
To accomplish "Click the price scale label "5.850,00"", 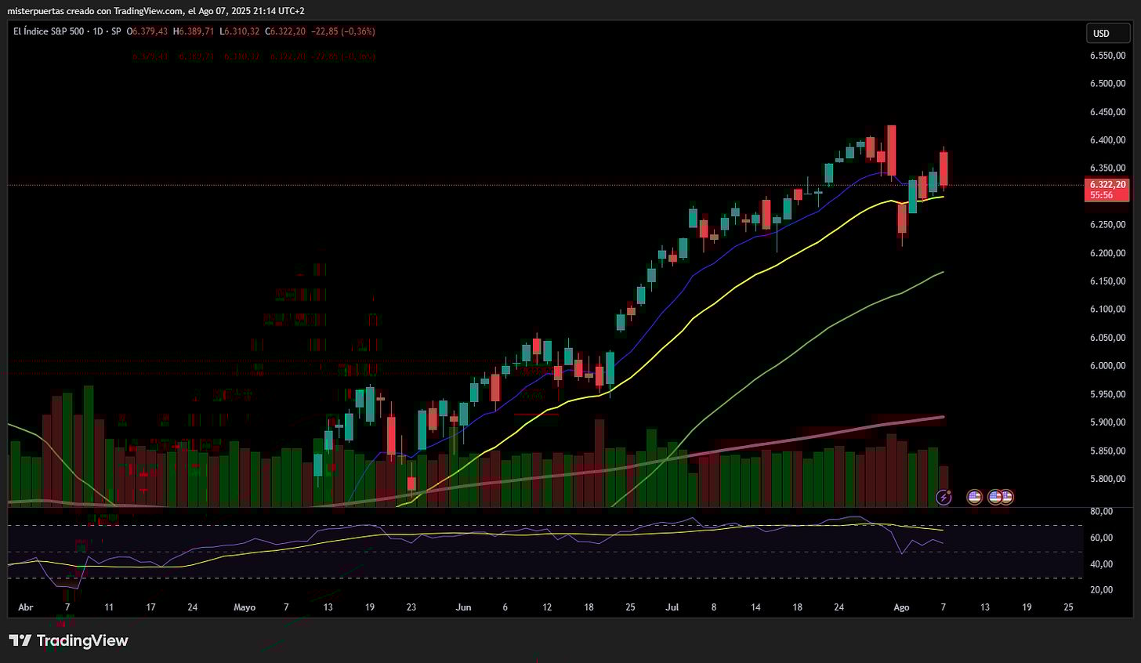I will (1107, 451).
